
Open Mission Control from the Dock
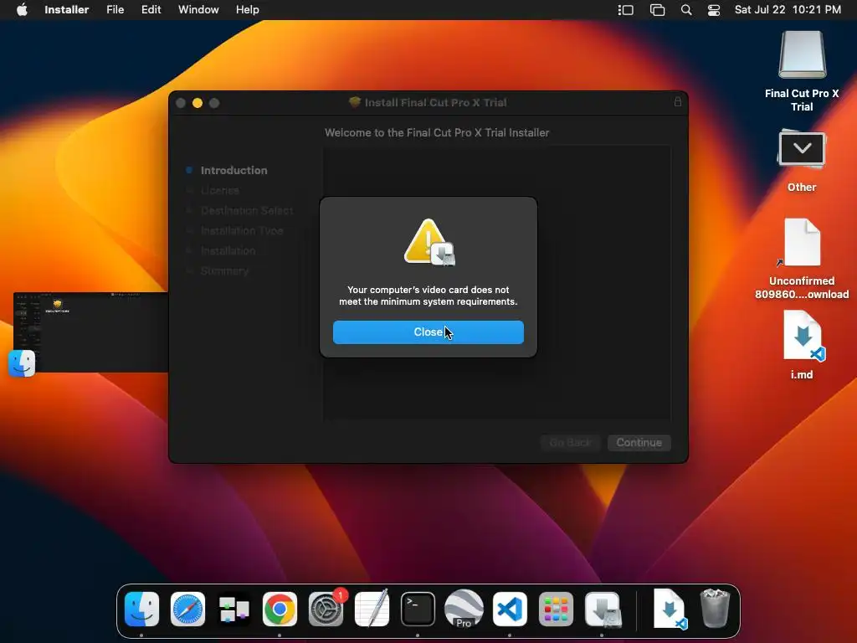pyautogui.click(x=234, y=609)
